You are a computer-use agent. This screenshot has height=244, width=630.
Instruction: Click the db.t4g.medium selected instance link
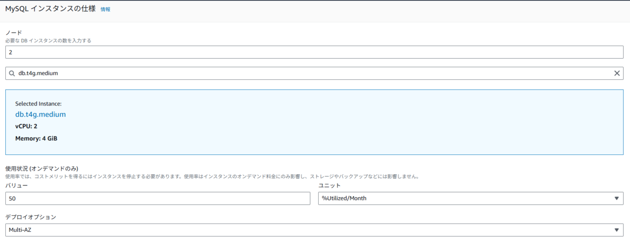(40, 114)
